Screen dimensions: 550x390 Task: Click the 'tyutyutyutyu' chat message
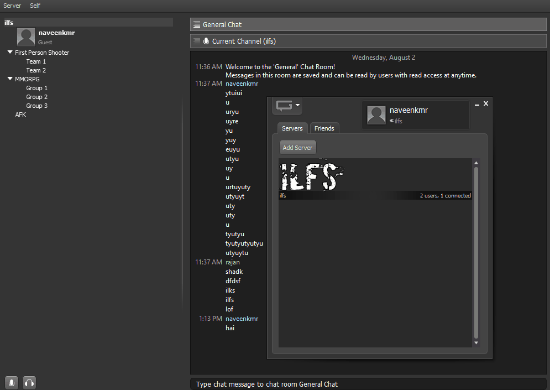(x=244, y=243)
